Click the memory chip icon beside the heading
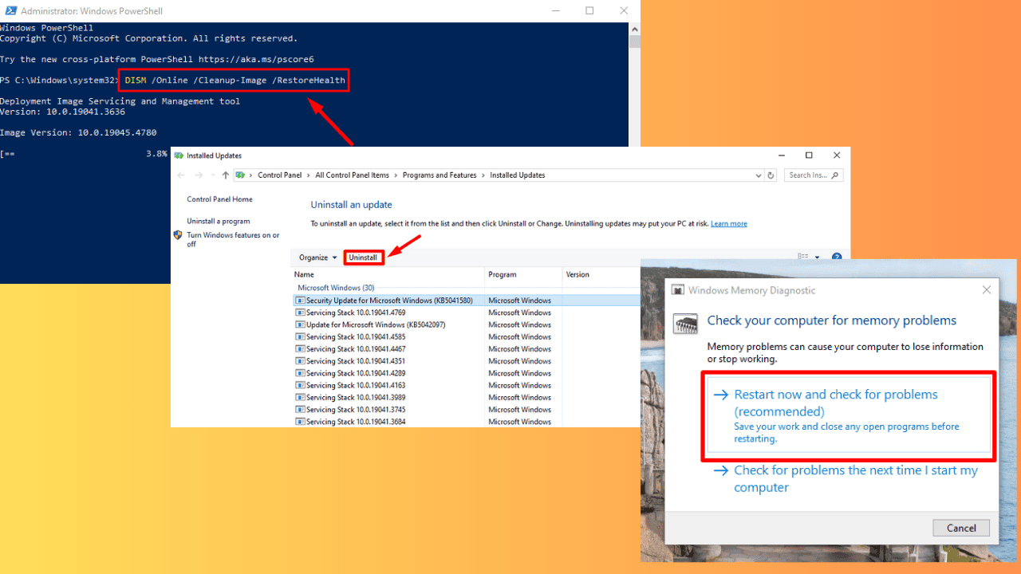The image size is (1021, 574). pyautogui.click(x=686, y=324)
